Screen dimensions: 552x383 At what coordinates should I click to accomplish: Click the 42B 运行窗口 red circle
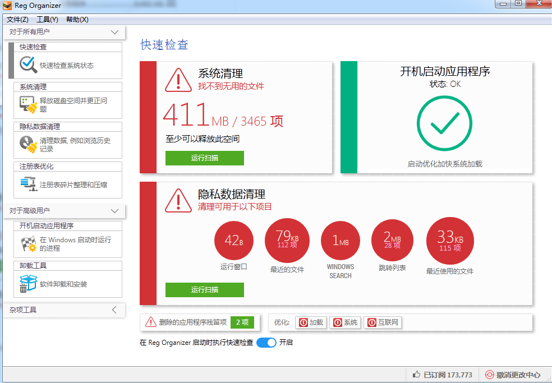234,241
